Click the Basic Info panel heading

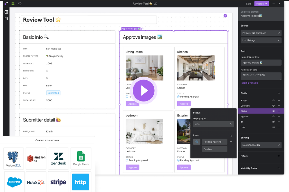tap(36, 37)
